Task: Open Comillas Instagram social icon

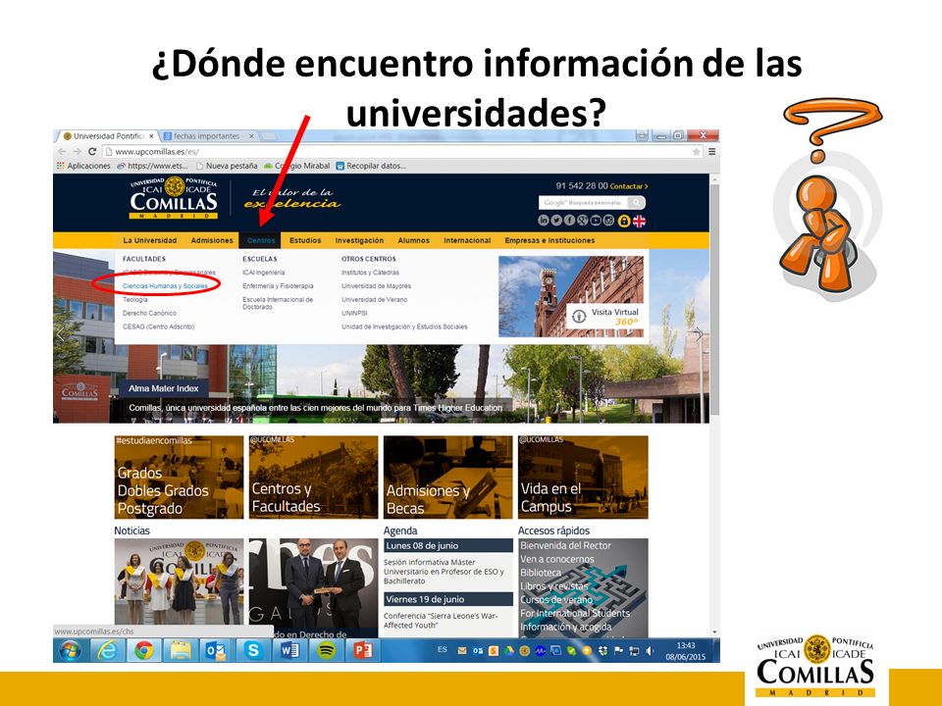Action: coord(609,221)
